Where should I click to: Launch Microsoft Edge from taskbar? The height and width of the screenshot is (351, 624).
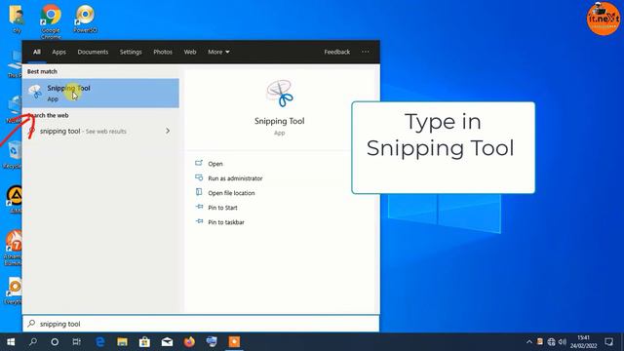tap(100, 342)
